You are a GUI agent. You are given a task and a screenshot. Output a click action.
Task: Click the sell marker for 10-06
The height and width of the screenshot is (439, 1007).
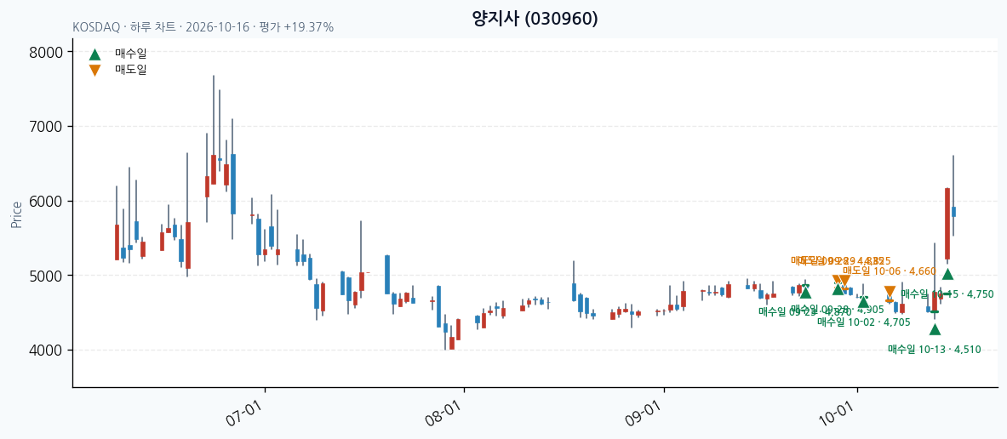click(890, 291)
